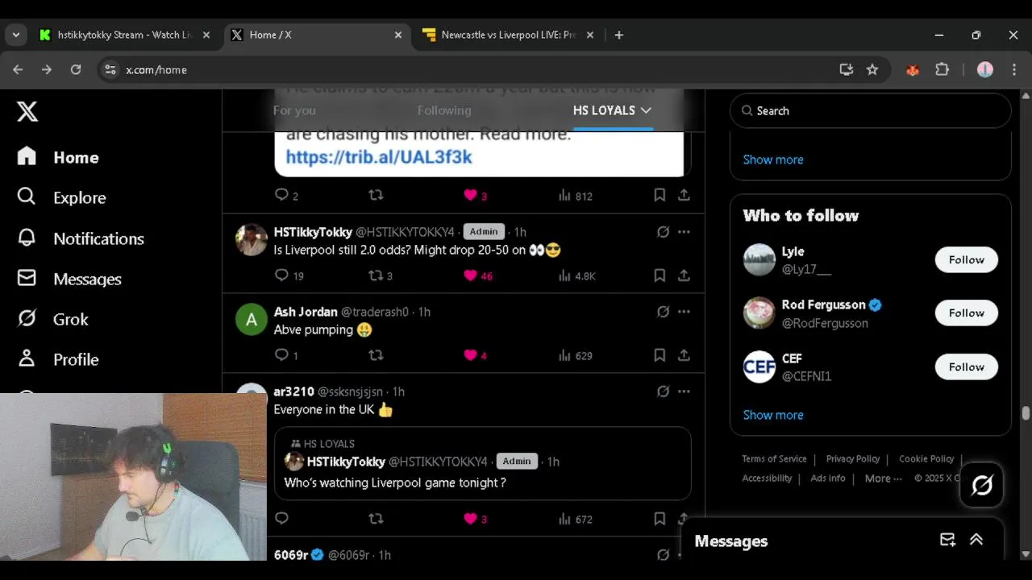
Task: Compose new message in Messages drawer
Action: click(x=947, y=540)
